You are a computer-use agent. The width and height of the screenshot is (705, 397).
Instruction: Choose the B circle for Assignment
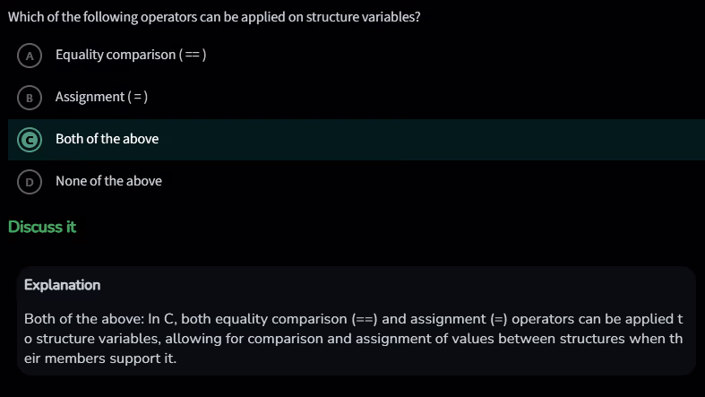click(30, 97)
